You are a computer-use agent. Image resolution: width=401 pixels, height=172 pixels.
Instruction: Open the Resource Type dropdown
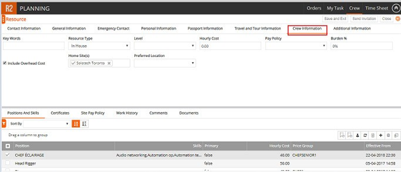pos(99,46)
